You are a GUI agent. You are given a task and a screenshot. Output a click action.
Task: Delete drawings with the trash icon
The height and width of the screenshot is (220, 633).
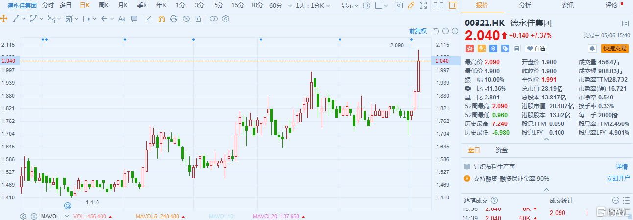click(198, 19)
